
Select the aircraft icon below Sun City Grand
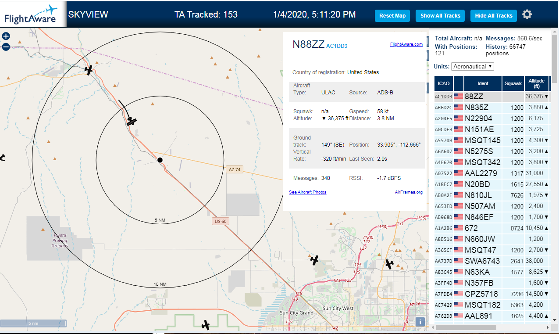(206, 325)
